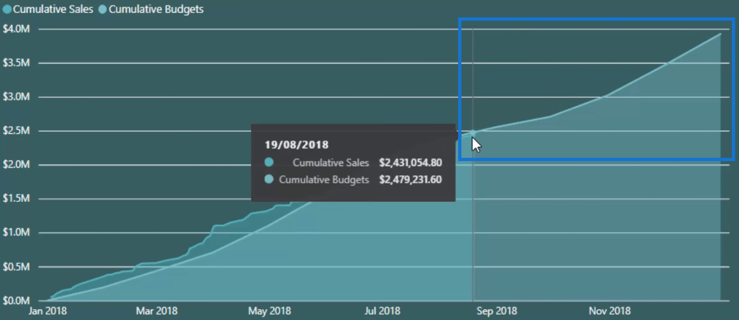Viewport: 739px width, 320px height.
Task: Click the Mar 2018 x-axis label
Action: click(155, 311)
